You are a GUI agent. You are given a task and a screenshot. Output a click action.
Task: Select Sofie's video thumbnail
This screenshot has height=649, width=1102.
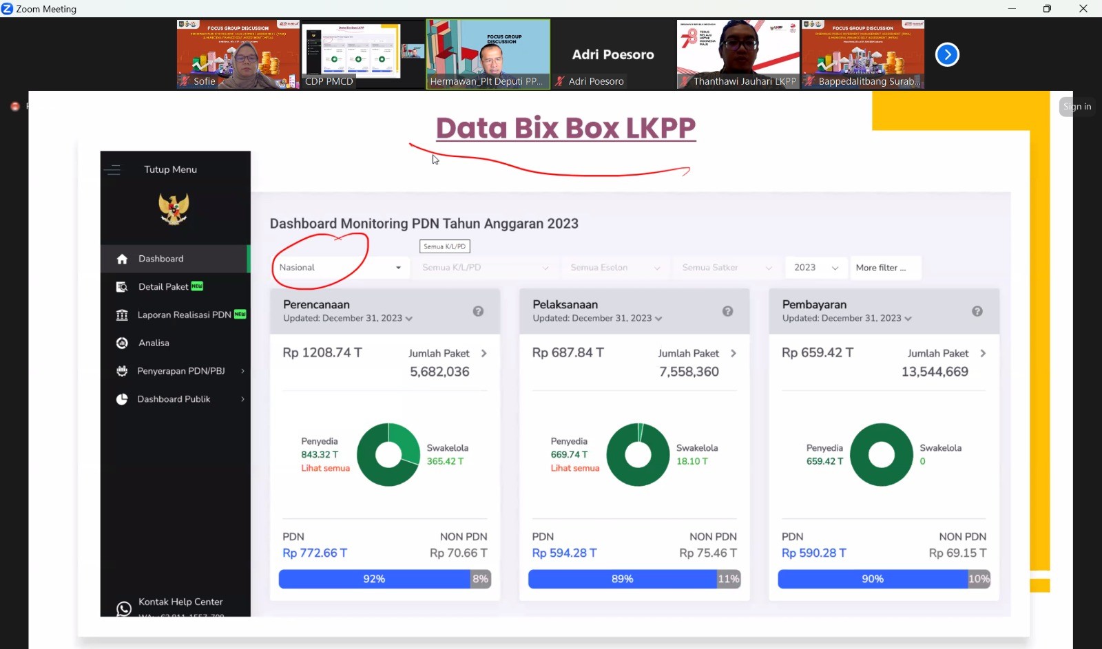238,54
